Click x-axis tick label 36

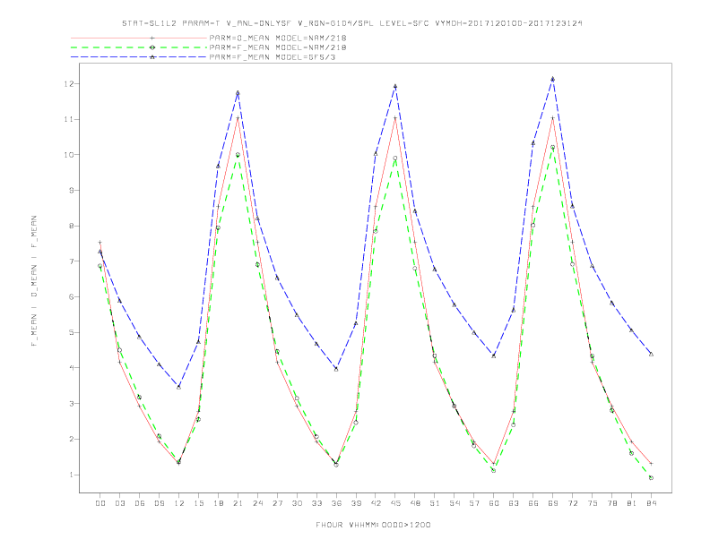[x=336, y=503]
